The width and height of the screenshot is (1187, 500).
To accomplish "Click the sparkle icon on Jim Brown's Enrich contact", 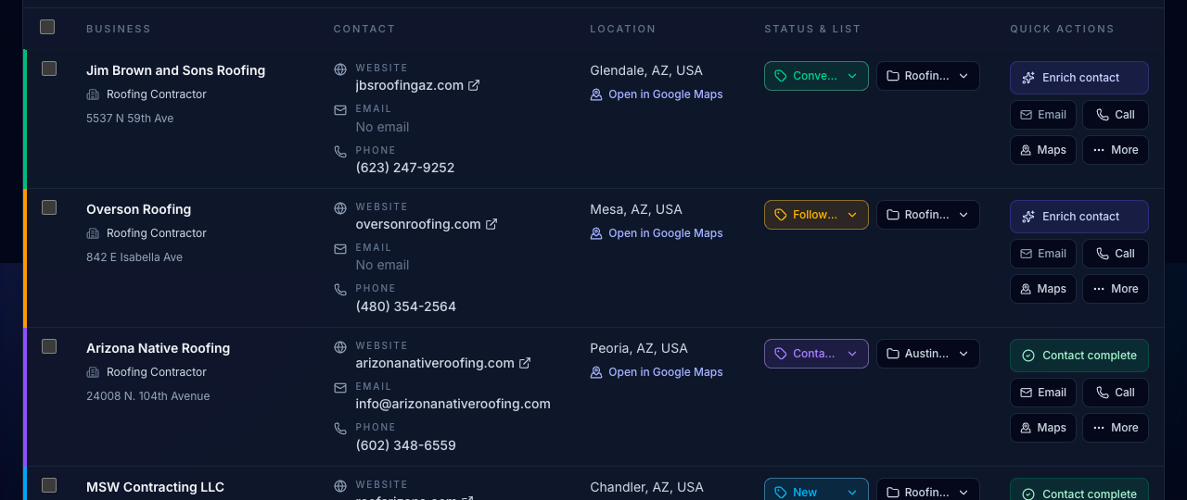I will click(1027, 78).
